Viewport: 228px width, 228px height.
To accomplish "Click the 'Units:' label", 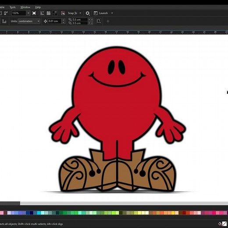I will [x=14, y=21].
